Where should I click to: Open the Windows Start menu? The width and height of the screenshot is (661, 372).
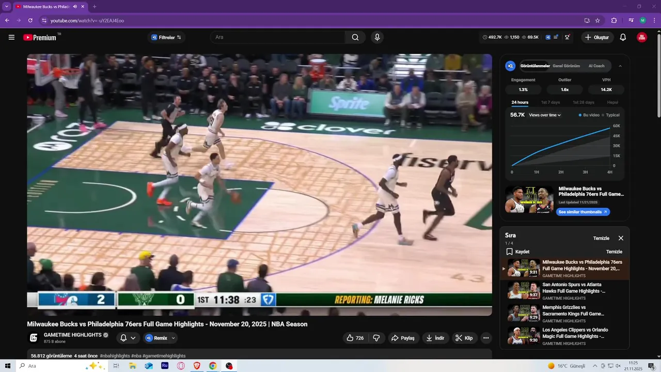tap(8, 366)
